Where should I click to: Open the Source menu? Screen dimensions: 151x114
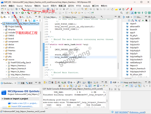[x=20, y=6]
